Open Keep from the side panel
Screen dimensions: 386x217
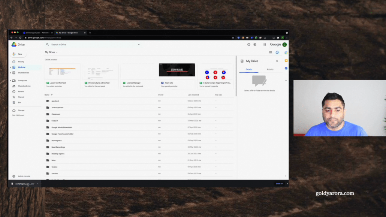tap(286, 61)
